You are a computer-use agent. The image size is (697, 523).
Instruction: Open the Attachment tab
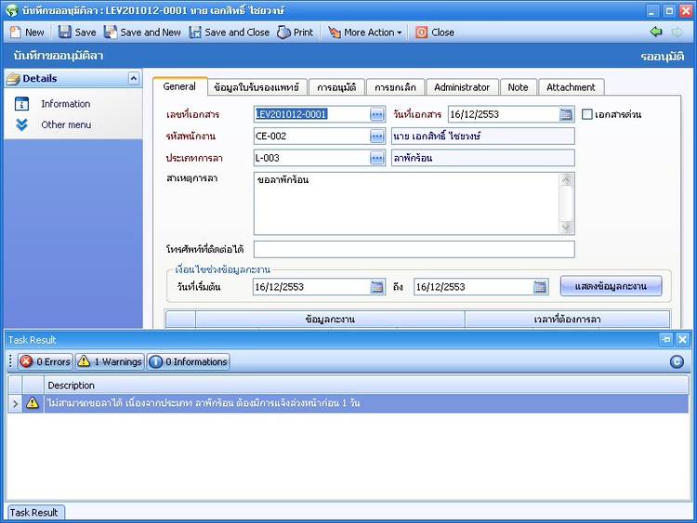click(x=571, y=87)
